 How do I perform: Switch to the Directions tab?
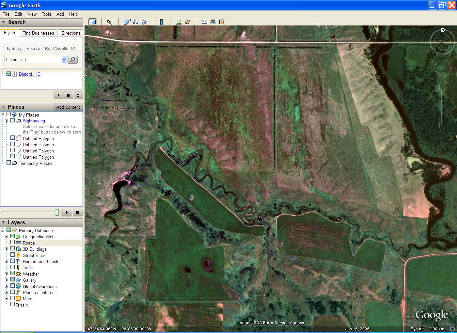tap(71, 33)
